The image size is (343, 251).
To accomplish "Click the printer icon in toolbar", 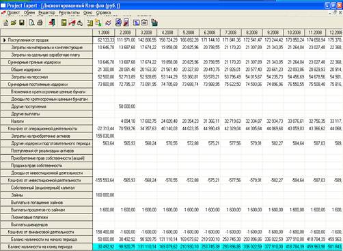I will pos(40,23).
